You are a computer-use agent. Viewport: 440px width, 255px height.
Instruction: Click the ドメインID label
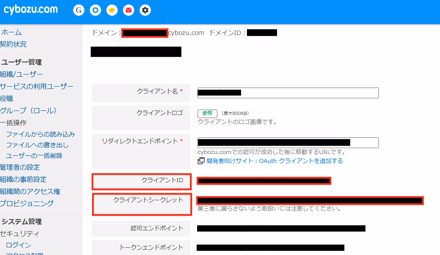pyautogui.click(x=227, y=33)
